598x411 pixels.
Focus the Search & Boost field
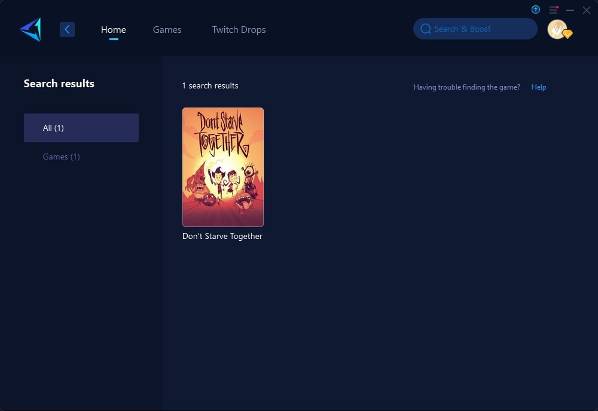coord(475,29)
